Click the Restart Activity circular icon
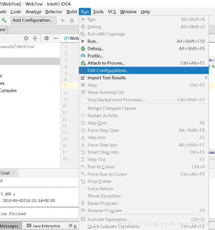This screenshot has width=215, height=230. 83,116
